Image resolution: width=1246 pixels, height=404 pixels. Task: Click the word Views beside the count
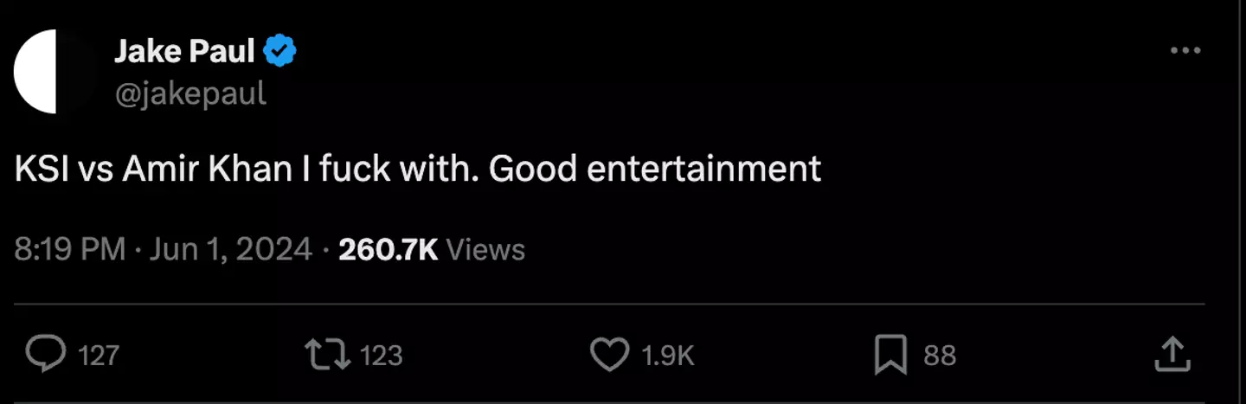tap(486, 250)
